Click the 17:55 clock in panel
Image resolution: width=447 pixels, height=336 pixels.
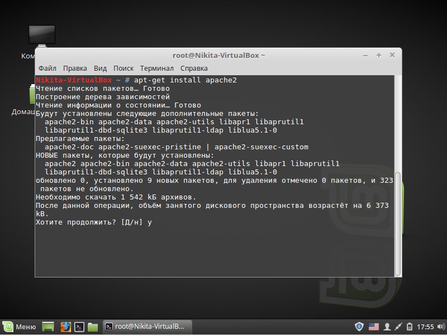click(x=425, y=327)
